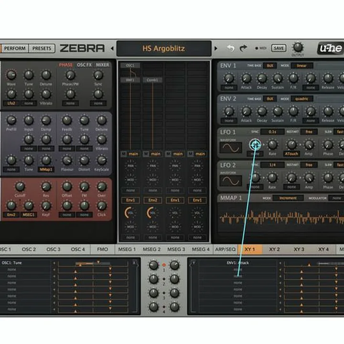Viewport: 344px width, 344px height.
Task: Click the MIDI activity indicator
Action: point(257,48)
